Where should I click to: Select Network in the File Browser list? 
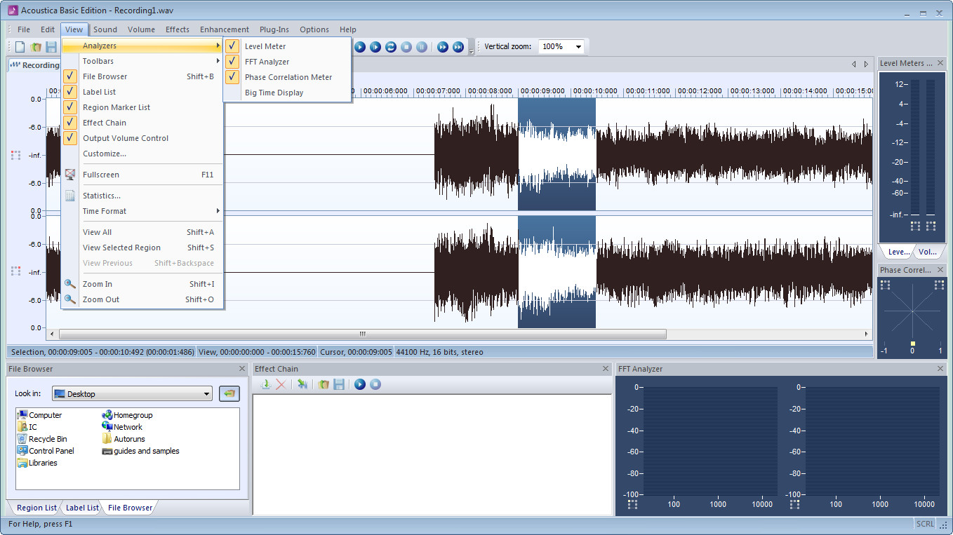[122, 427]
